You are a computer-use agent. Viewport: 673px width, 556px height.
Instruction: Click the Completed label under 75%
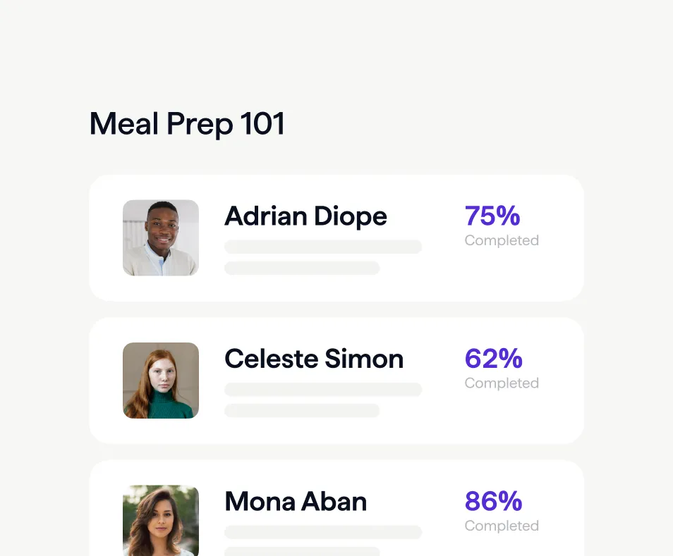pyautogui.click(x=501, y=240)
